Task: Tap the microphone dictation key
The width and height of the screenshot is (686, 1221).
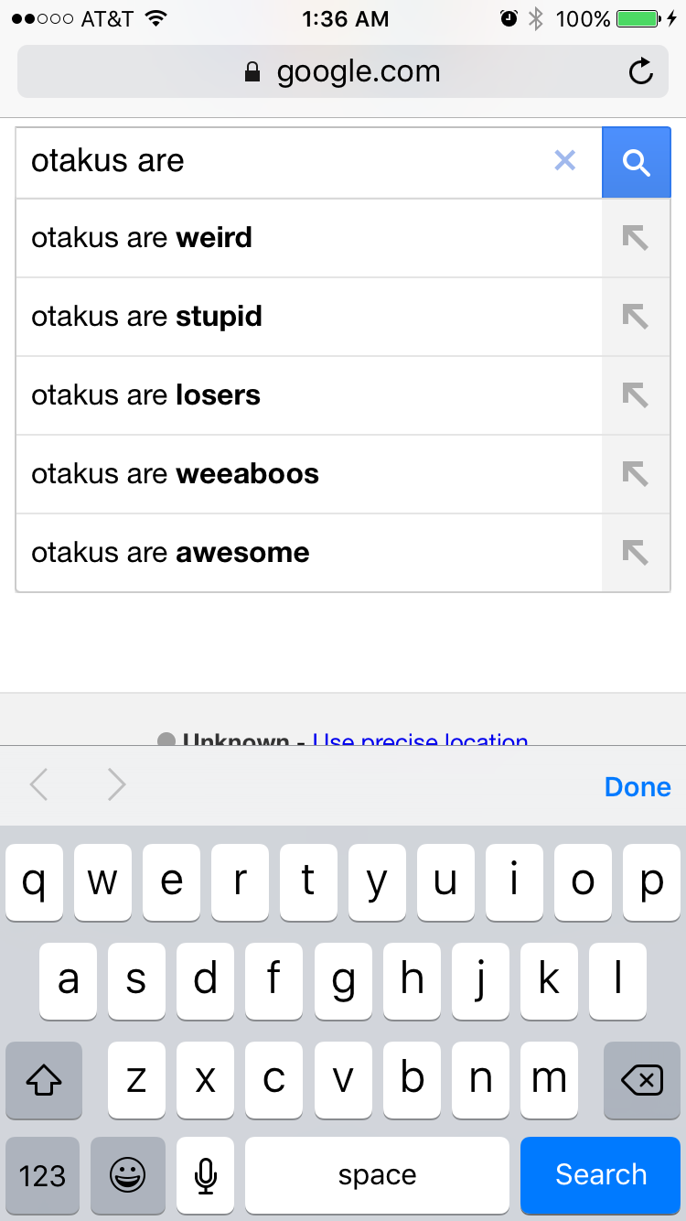Action: click(x=206, y=1175)
